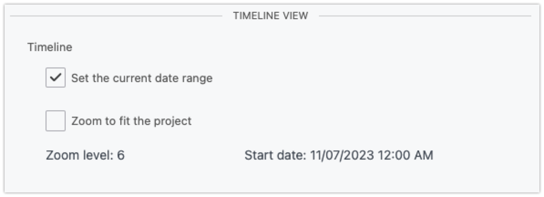
Task: Click the checkmark icon in the date range box
Action: [56, 78]
